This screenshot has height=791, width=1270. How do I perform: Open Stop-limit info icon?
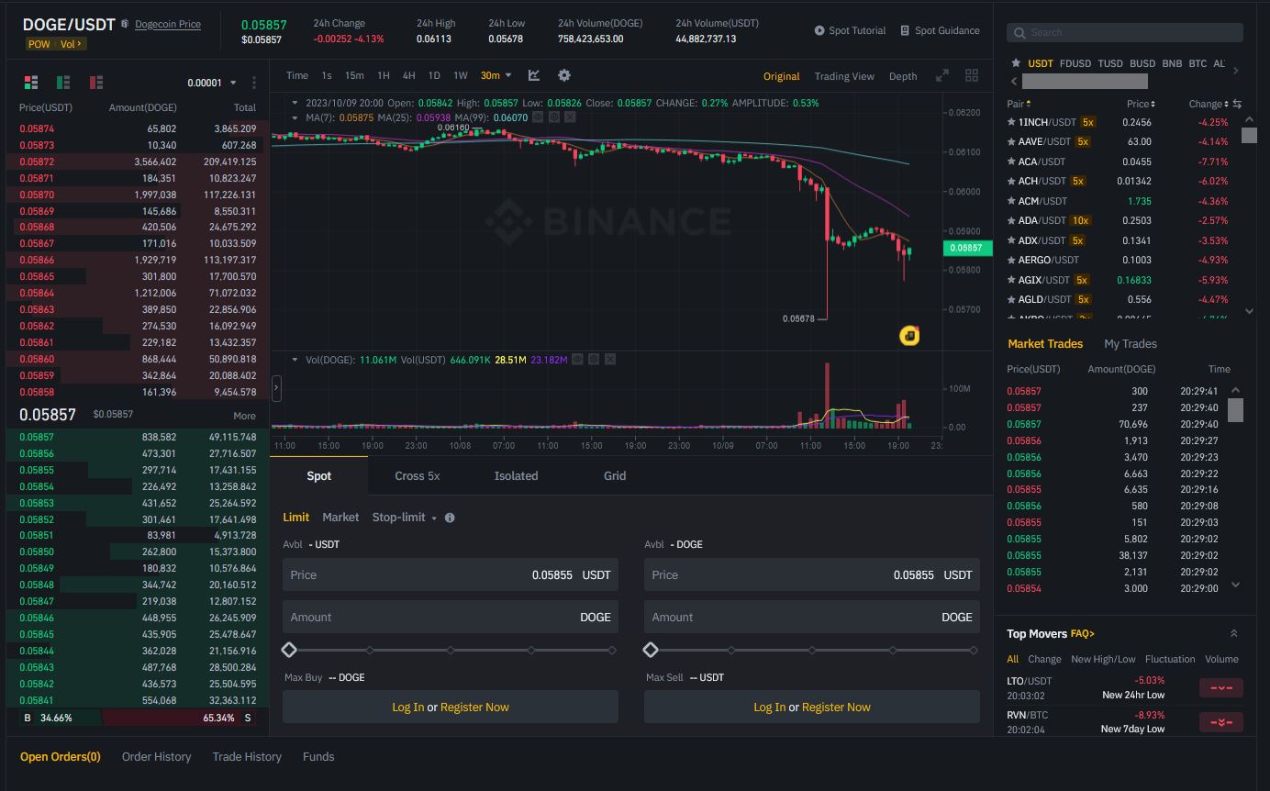(450, 518)
